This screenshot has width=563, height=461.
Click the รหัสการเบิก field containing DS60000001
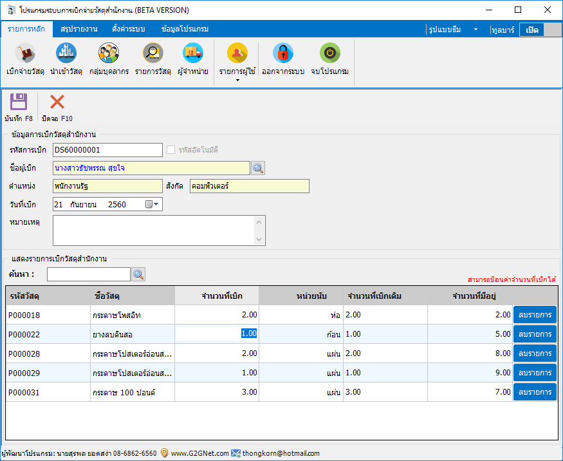107,150
